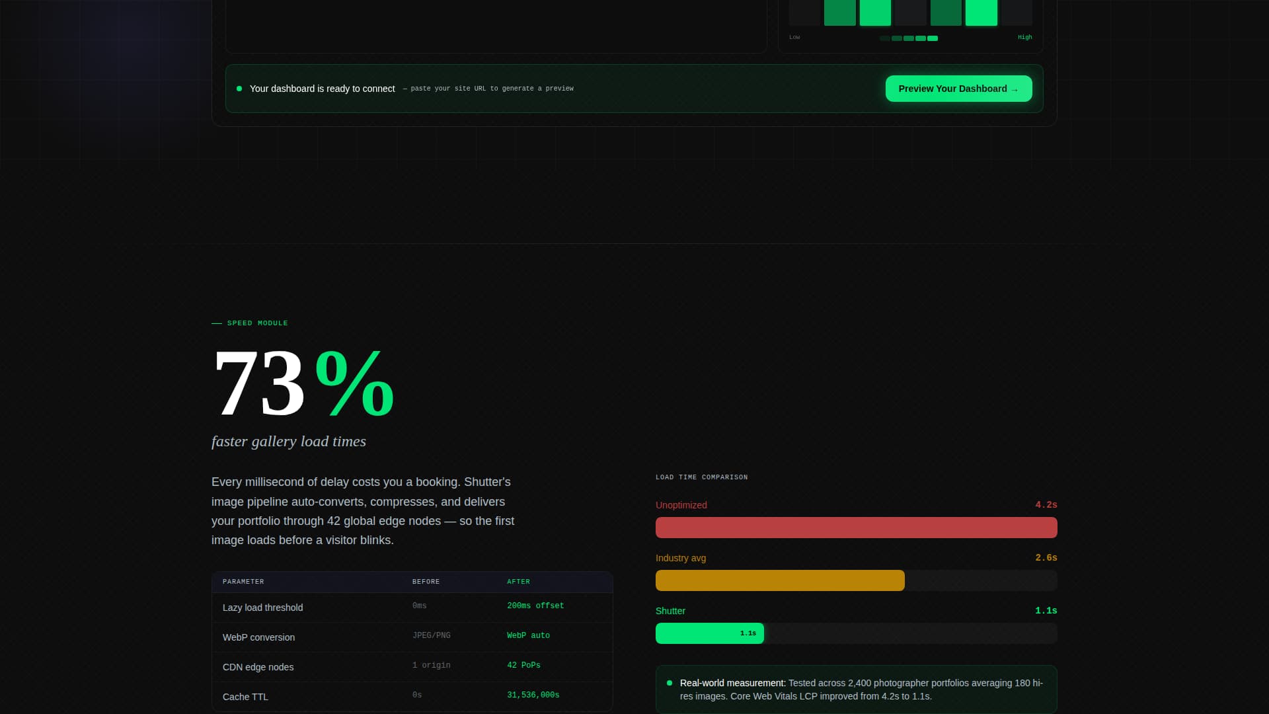1269x714 pixels.
Task: Click the 'JPEG/PNG' before value
Action: point(431,635)
